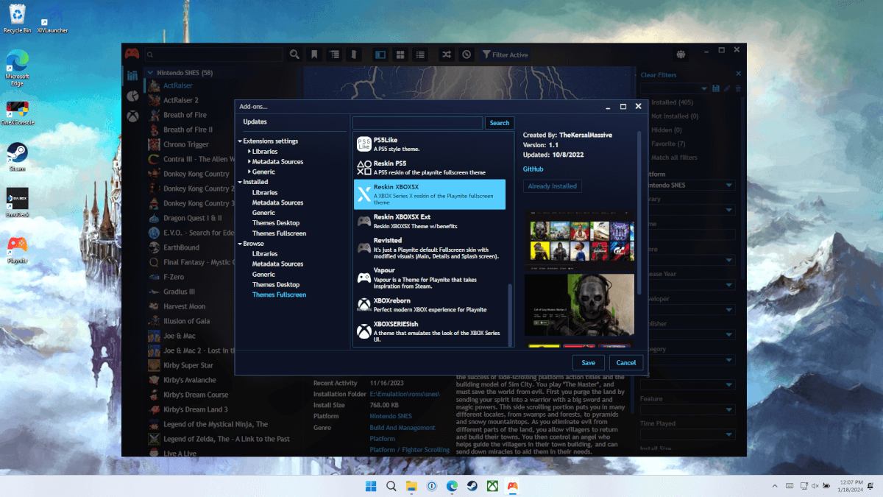Open EmuDeck desktop shortcut

click(17, 202)
